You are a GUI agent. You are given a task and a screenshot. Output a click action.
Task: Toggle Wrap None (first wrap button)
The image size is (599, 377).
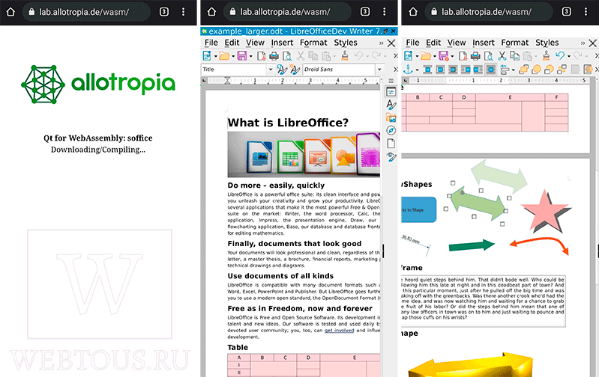tap(427, 70)
